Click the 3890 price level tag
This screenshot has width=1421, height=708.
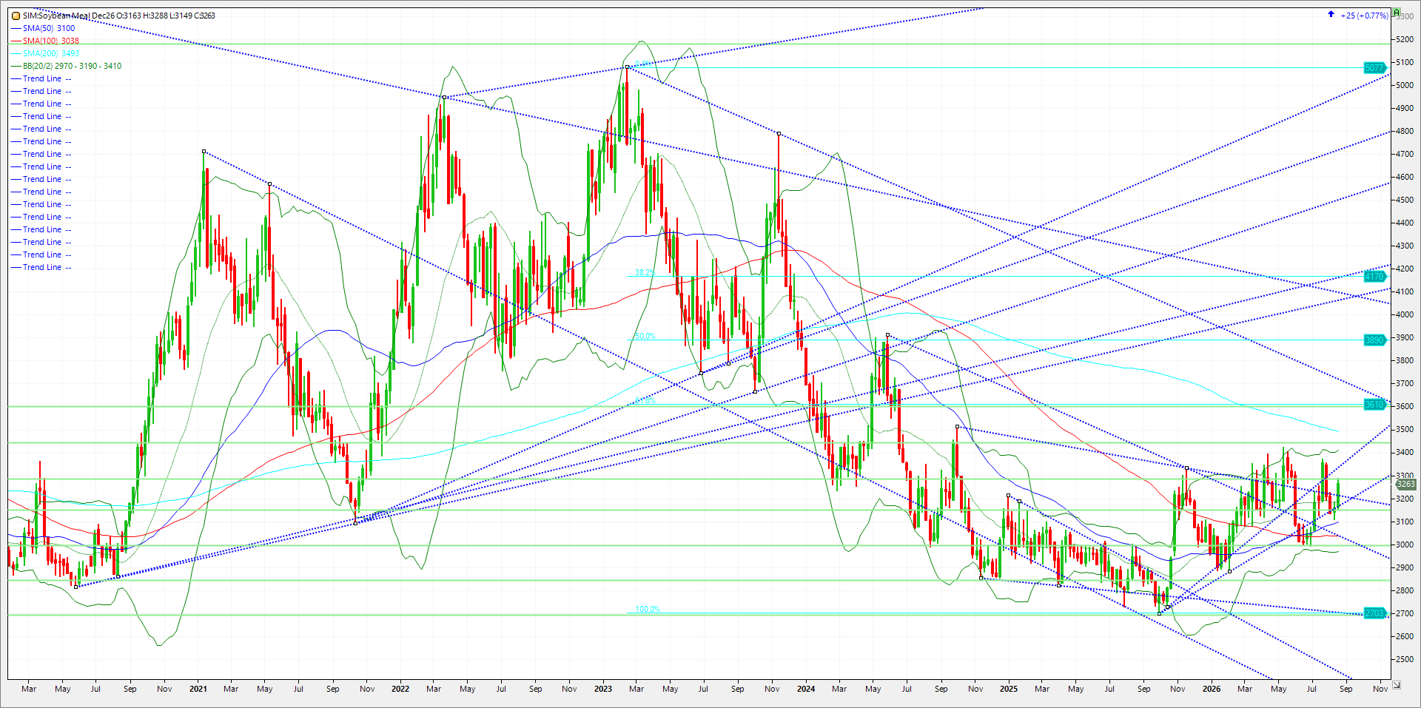coord(1374,340)
